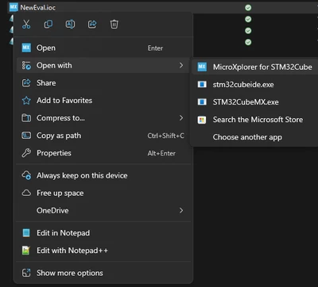Open with MicroXplorer for STM32Cube
Image resolution: width=318 pixels, height=287 pixels.
coord(255,67)
